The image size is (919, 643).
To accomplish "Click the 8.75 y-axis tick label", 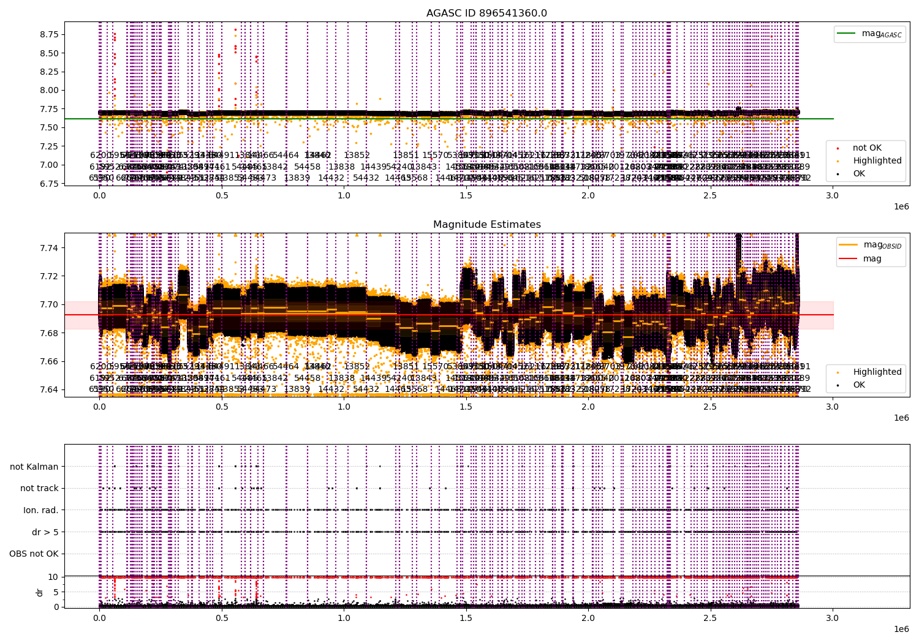I will (x=49, y=34).
